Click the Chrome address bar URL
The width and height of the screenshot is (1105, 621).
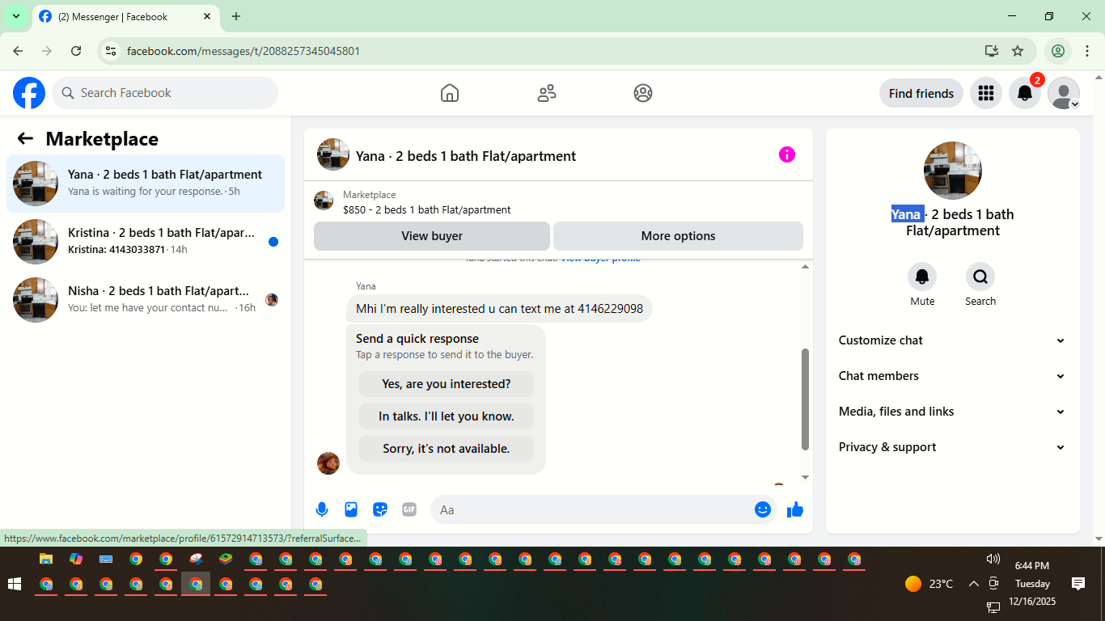coord(243,51)
